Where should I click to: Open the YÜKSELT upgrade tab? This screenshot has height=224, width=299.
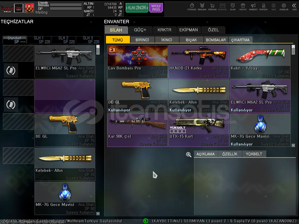pos(254,154)
